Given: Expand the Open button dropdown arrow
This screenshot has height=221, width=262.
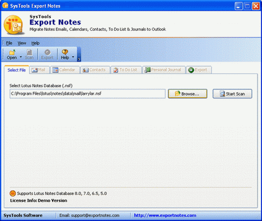Looking at the screenshot, I should tap(21, 57).
